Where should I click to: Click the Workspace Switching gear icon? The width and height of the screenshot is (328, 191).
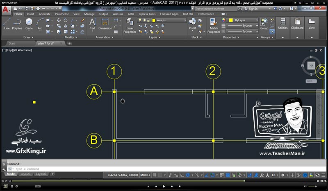point(282,175)
